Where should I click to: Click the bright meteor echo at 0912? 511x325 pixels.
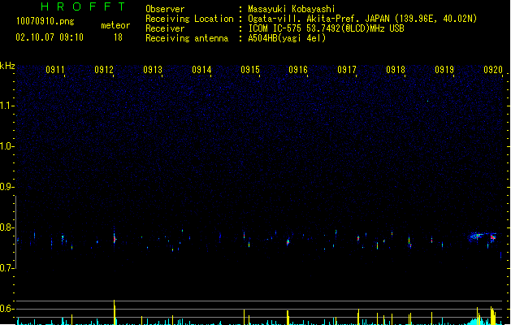115,239
